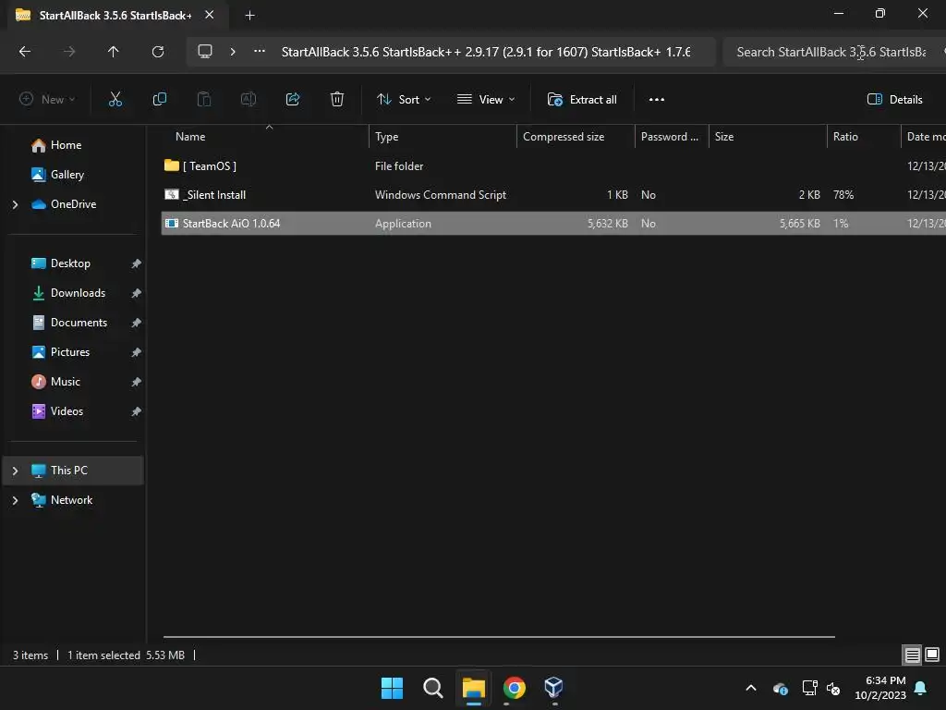Click the Share icon in toolbar
The image size is (946, 710).
click(293, 100)
